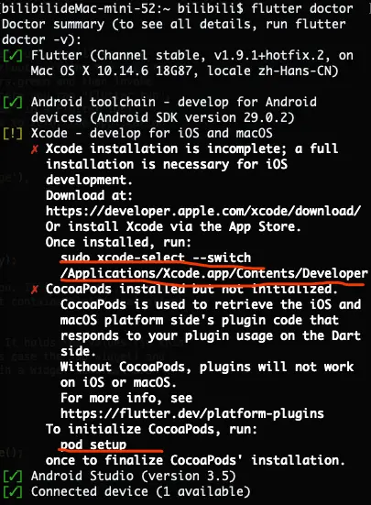
Task: Open the flutter.dev/platform-plugins URL
Action: [192, 413]
